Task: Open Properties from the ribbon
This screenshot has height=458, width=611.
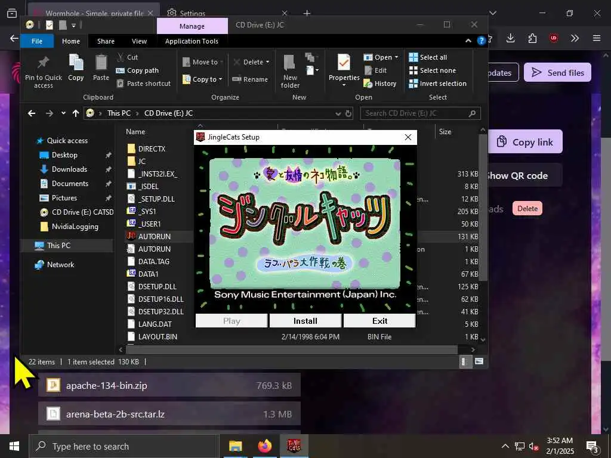Action: [344, 70]
